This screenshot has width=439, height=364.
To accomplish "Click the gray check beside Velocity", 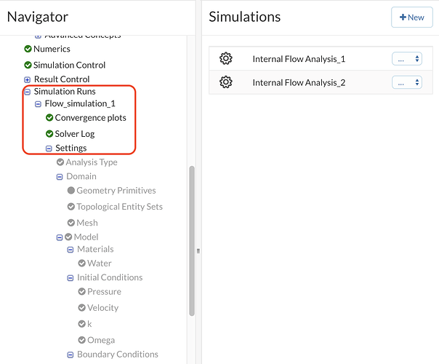I will 81,308.
